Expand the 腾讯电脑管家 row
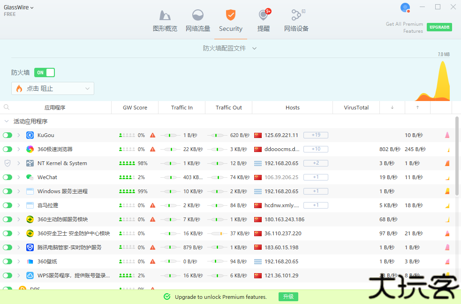 pyautogui.click(x=18, y=247)
